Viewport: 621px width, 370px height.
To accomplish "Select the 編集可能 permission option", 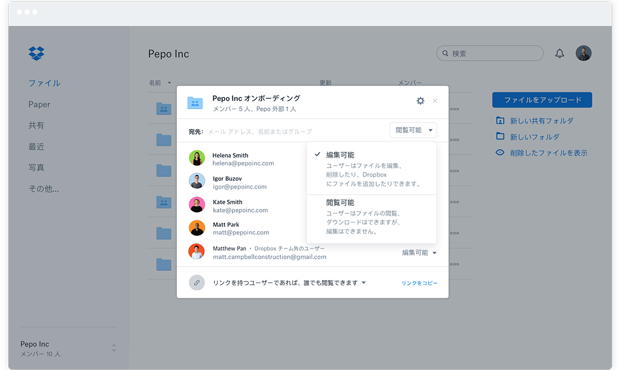I will 339,155.
